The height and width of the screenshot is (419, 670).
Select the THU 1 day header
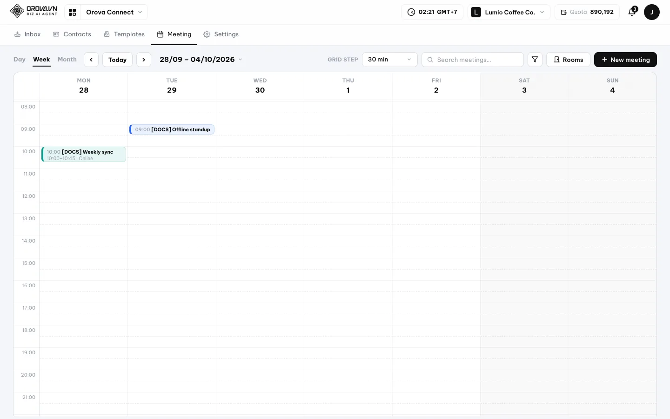(x=348, y=86)
